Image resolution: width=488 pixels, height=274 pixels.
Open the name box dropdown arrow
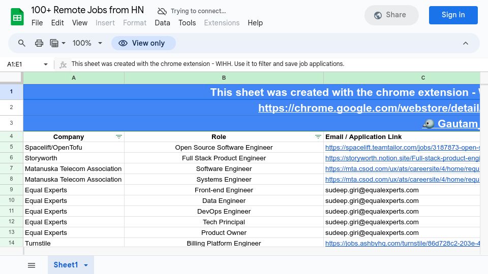46,64
